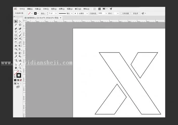Click the 不透明度 link label
Viewport: 178px width, 125px height.
93,13
